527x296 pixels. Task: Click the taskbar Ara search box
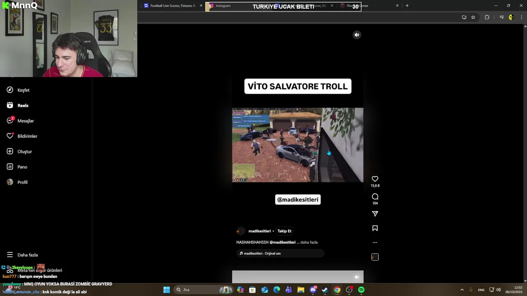pos(204,290)
